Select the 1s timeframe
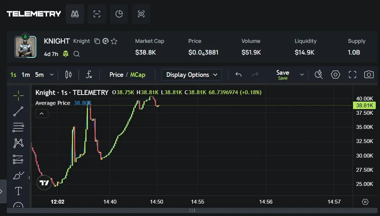The image size is (380, 216). pos(13,75)
